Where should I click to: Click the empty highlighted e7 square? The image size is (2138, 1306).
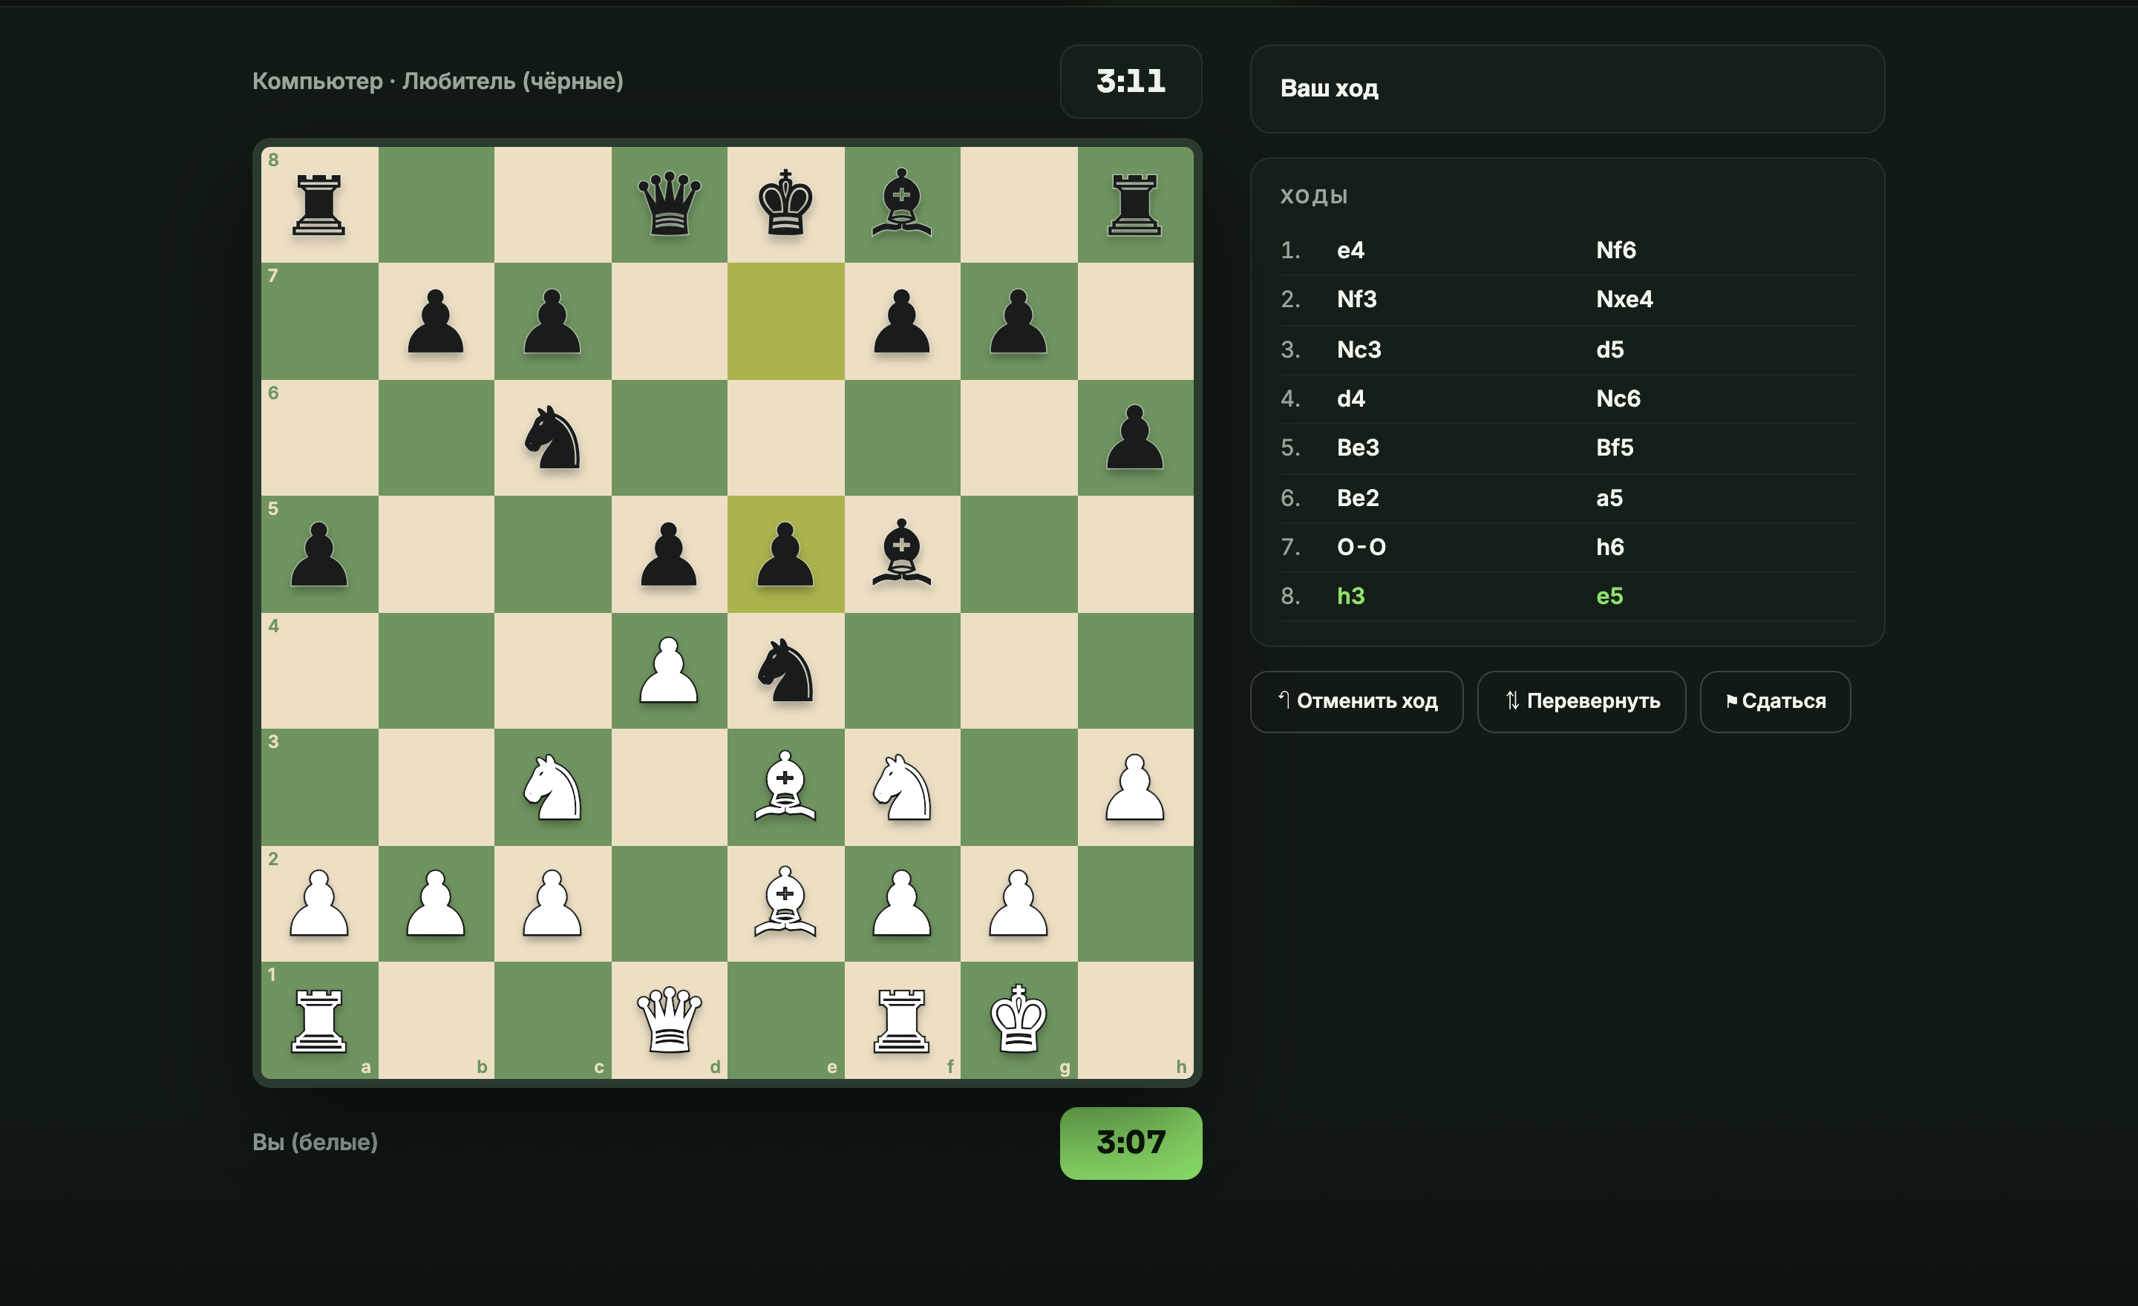pyautogui.click(x=785, y=321)
